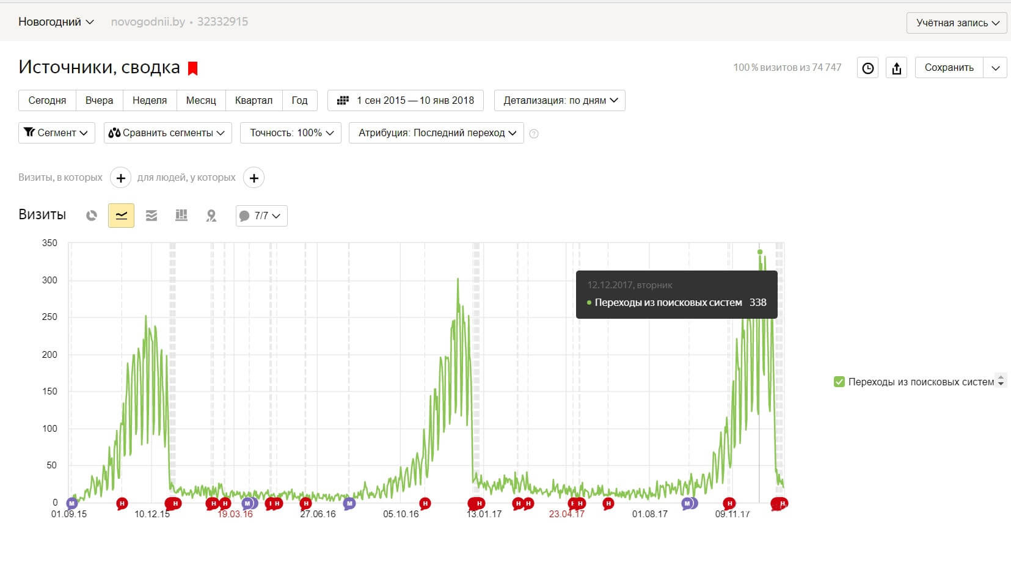This screenshot has height=563, width=1011.
Task: Select the stacked area chart view
Action: [x=151, y=216]
